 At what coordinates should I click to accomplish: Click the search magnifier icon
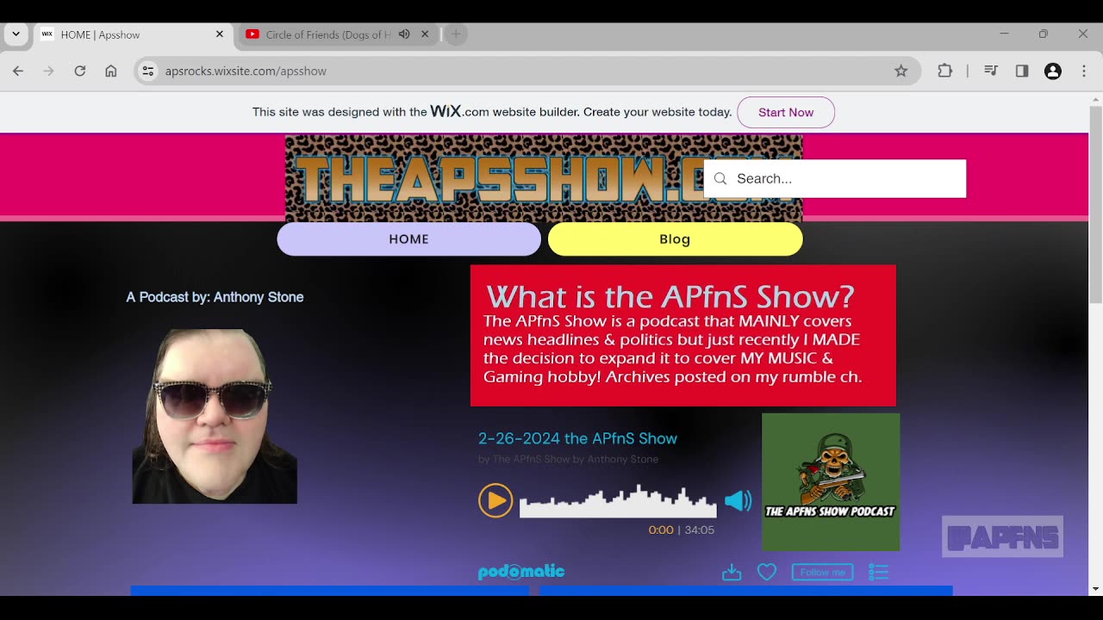point(720,178)
